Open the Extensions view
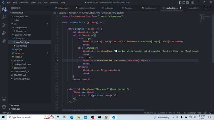The width and height of the screenshot is (214, 120). [4, 41]
